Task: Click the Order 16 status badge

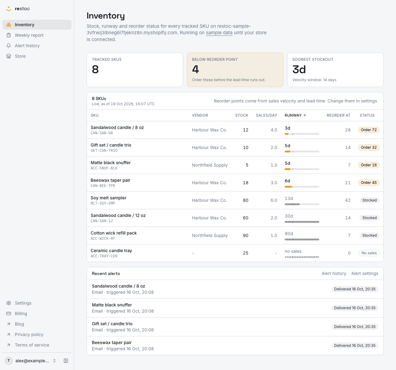Action: point(369,165)
